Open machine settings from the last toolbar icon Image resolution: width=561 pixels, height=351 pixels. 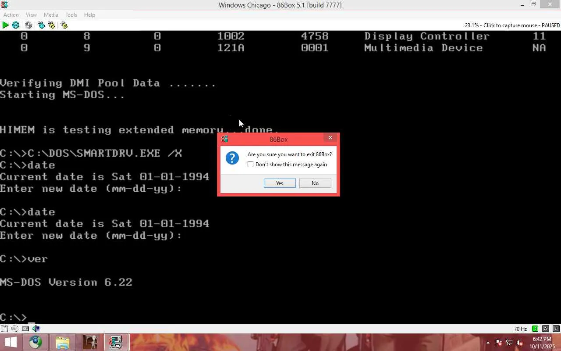(64, 25)
